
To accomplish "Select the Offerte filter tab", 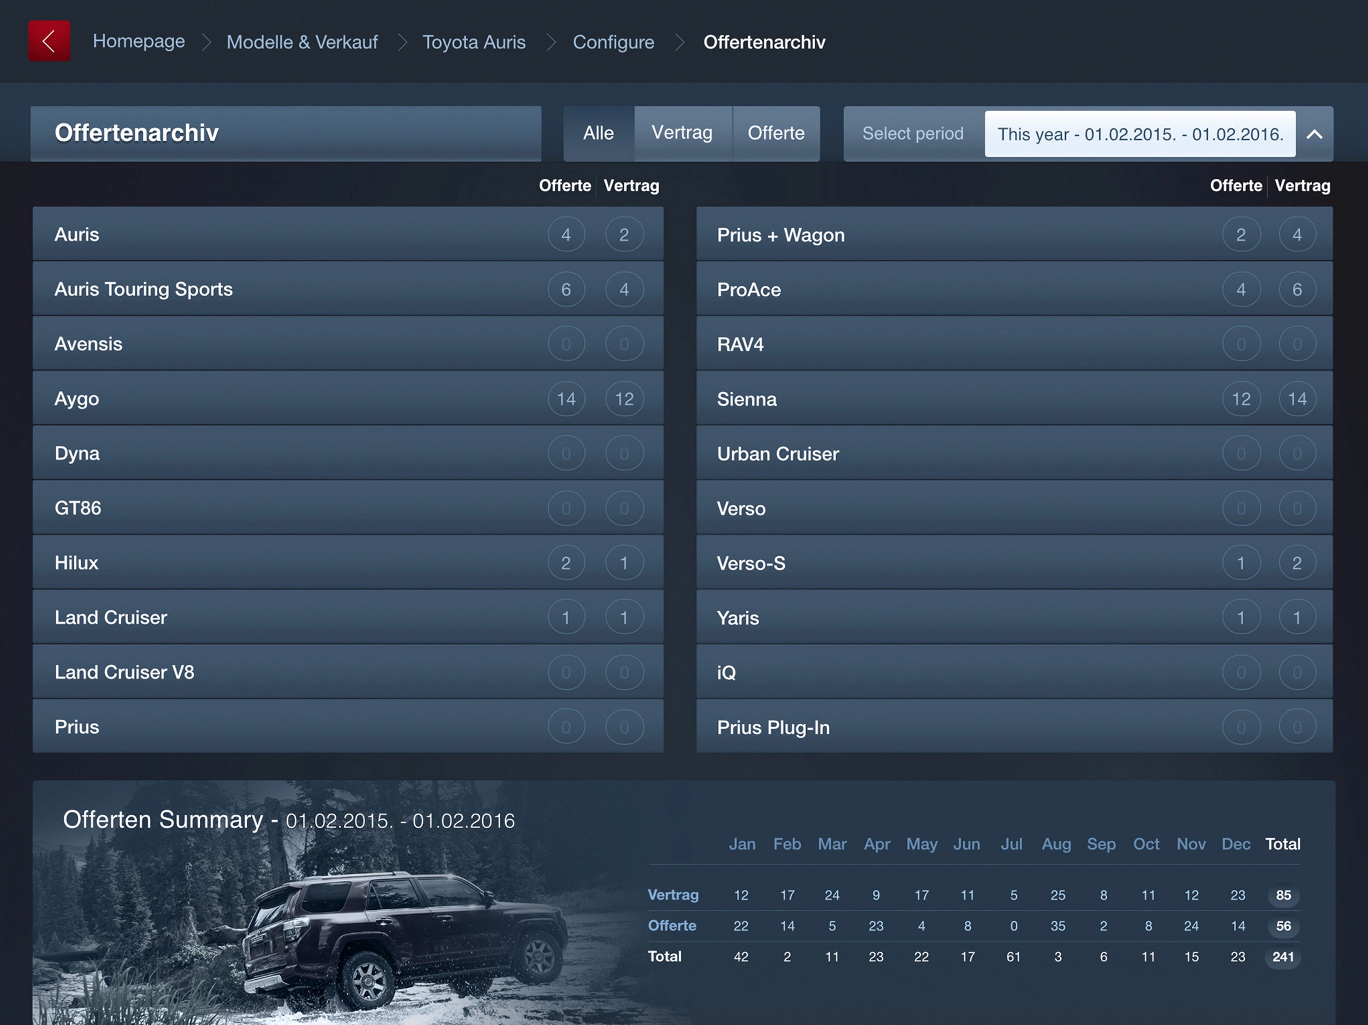I will [x=776, y=134].
